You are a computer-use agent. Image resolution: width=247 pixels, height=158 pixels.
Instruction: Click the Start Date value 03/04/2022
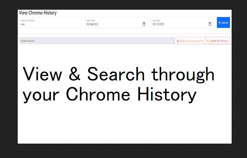(93, 24)
